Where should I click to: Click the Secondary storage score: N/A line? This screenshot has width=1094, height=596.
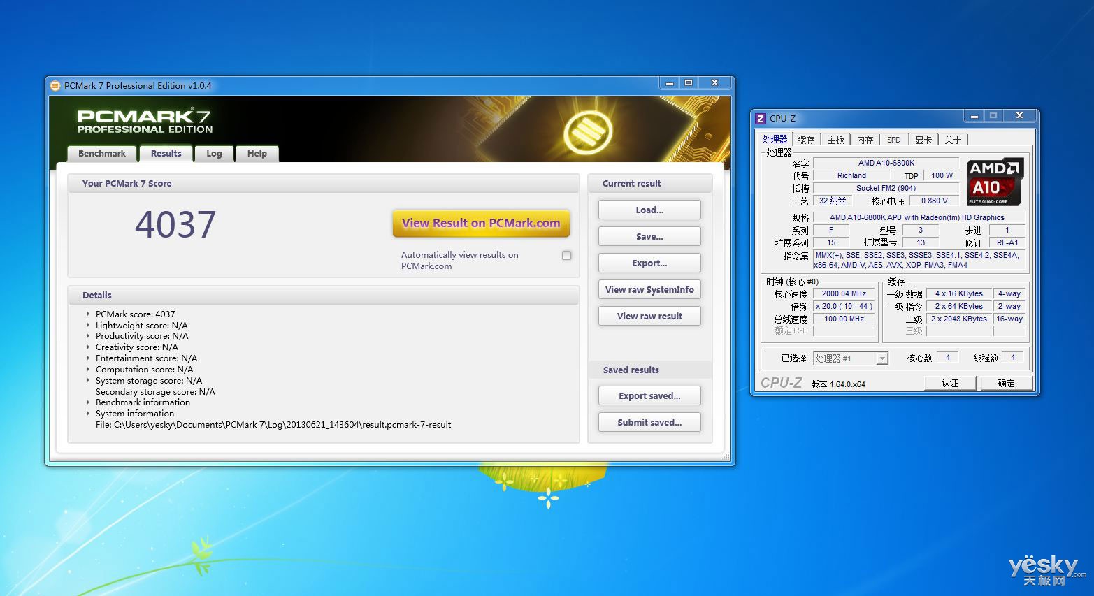click(x=155, y=392)
